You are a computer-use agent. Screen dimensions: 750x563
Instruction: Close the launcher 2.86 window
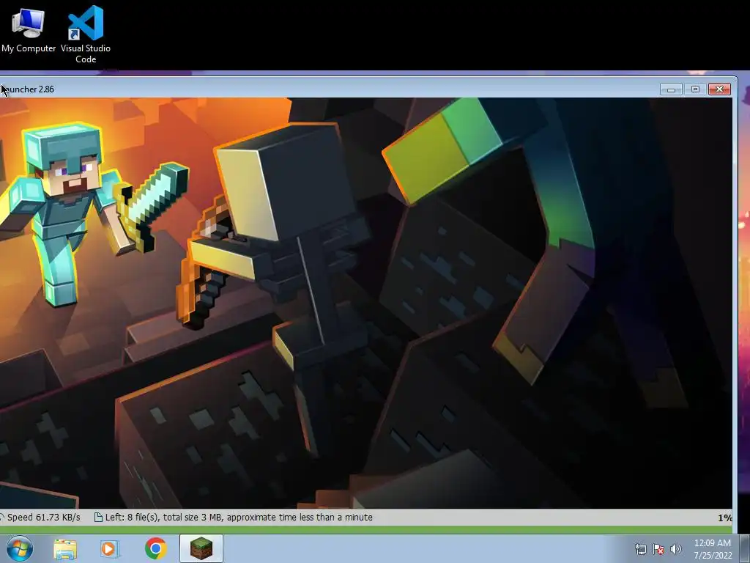tap(719, 89)
